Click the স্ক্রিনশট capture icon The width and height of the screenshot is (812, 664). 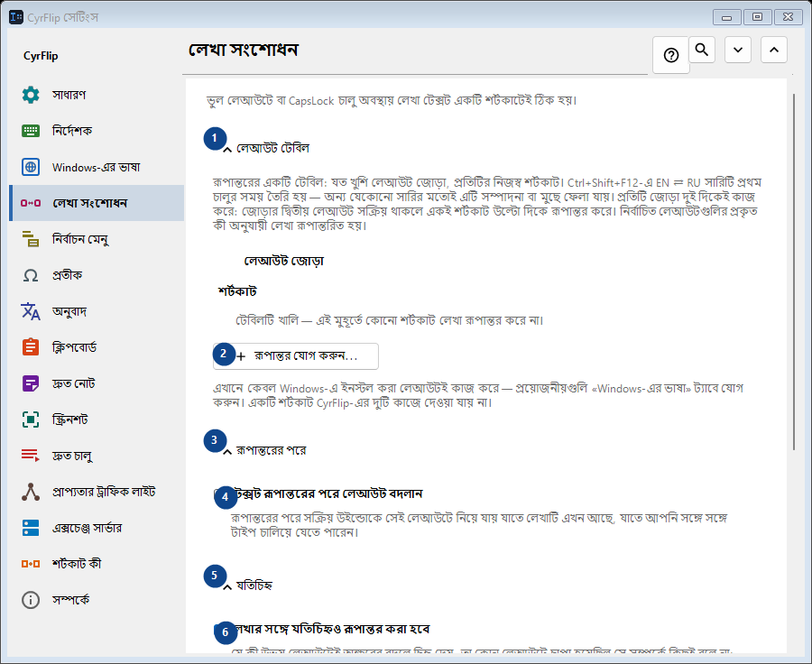click(x=31, y=420)
